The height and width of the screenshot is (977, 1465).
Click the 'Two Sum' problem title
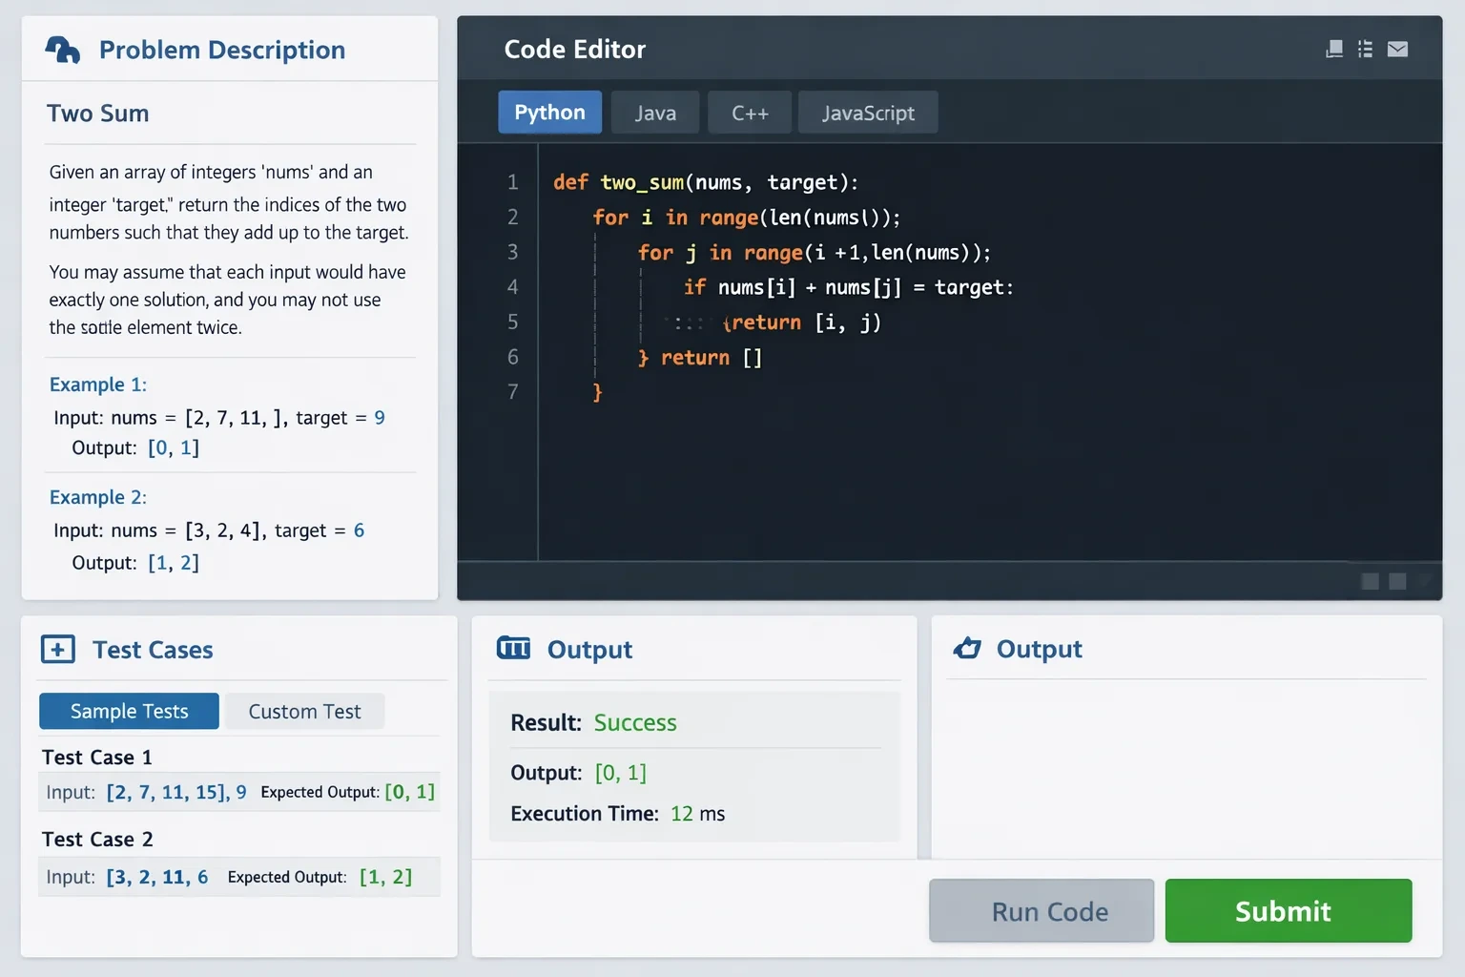(x=98, y=114)
